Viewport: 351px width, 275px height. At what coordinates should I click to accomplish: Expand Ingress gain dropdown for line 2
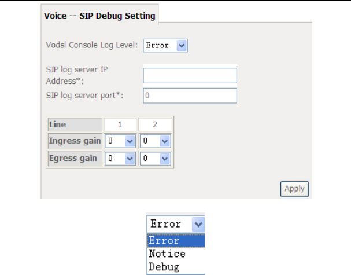(x=156, y=141)
